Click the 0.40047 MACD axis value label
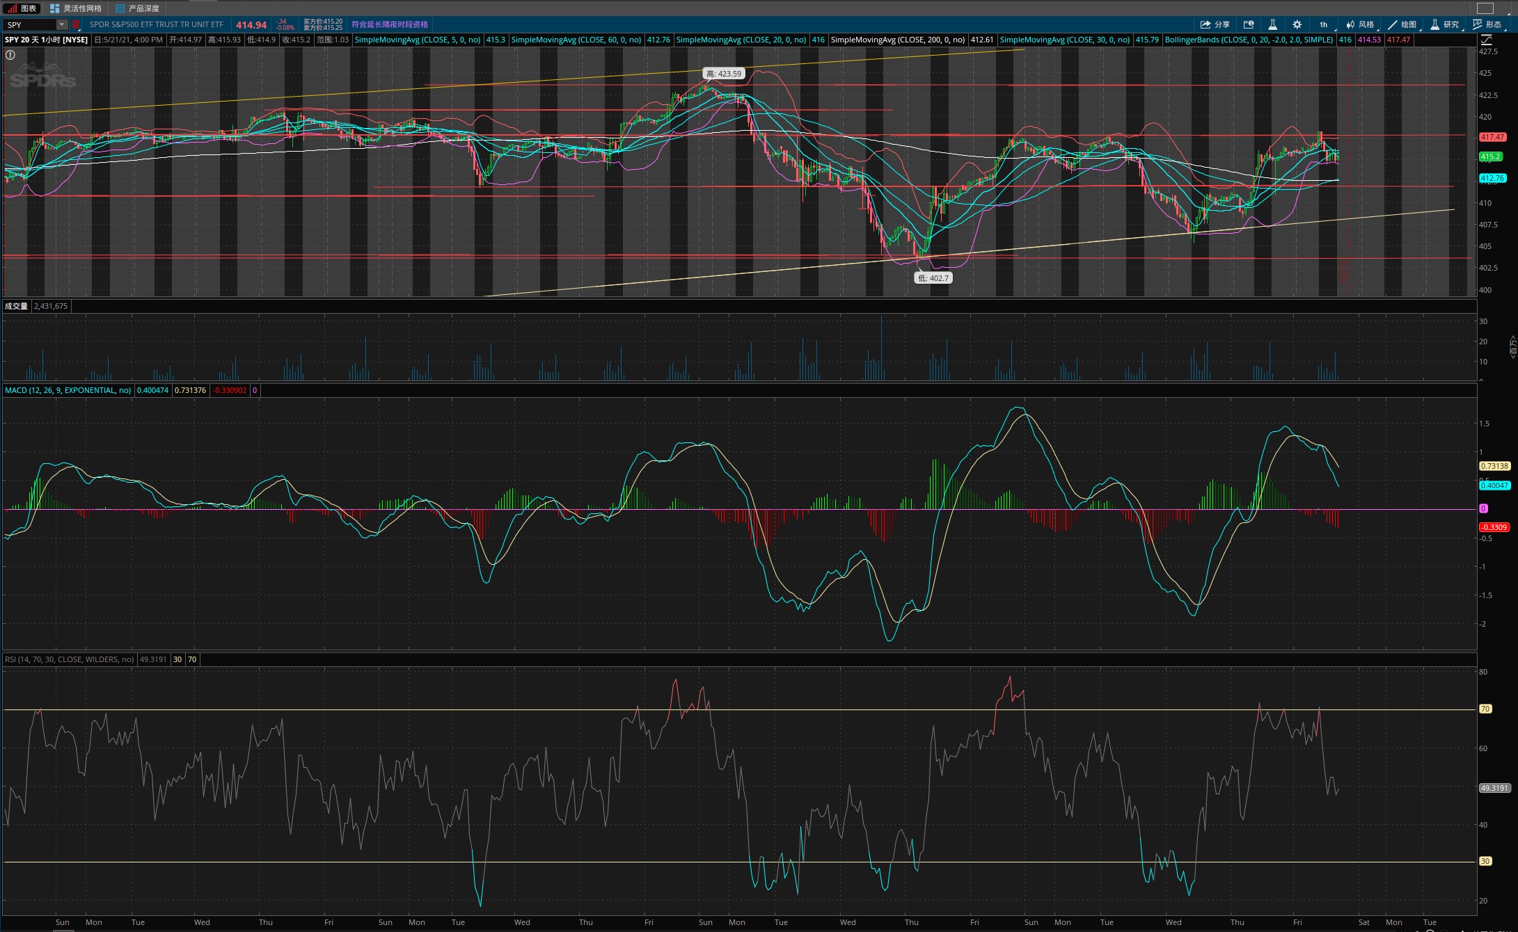The height and width of the screenshot is (932, 1518). pyautogui.click(x=1494, y=485)
